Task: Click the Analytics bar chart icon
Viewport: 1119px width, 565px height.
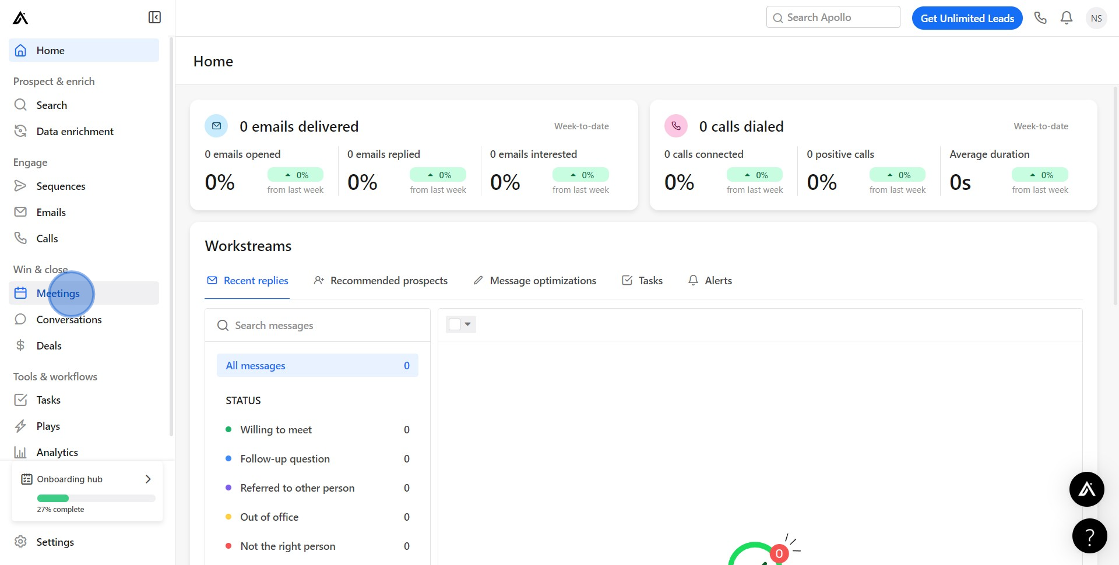Action: tap(20, 452)
